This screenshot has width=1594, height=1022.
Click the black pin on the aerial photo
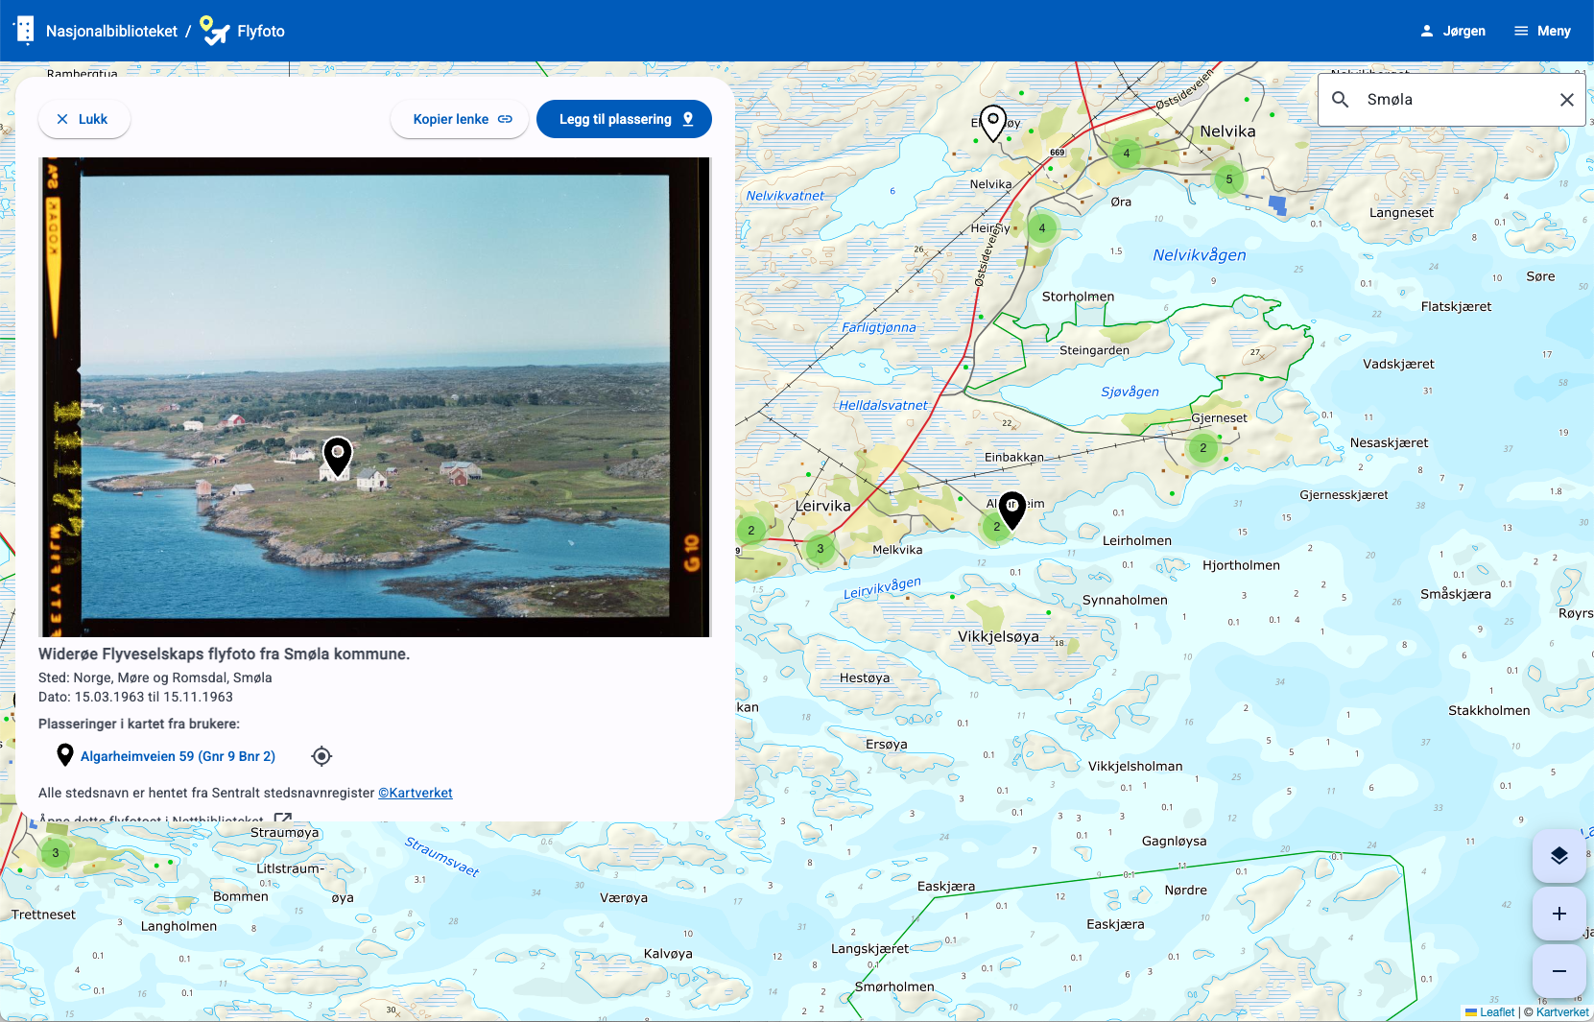point(337,456)
